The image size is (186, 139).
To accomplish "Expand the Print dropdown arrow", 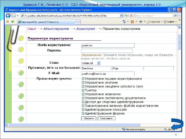I will point(144,22).
